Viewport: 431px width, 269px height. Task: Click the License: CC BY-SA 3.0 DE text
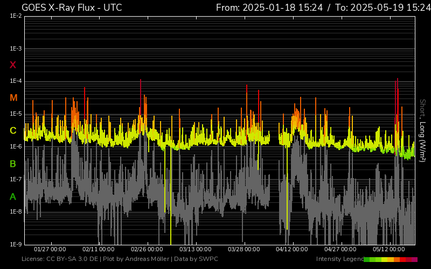tap(60, 259)
